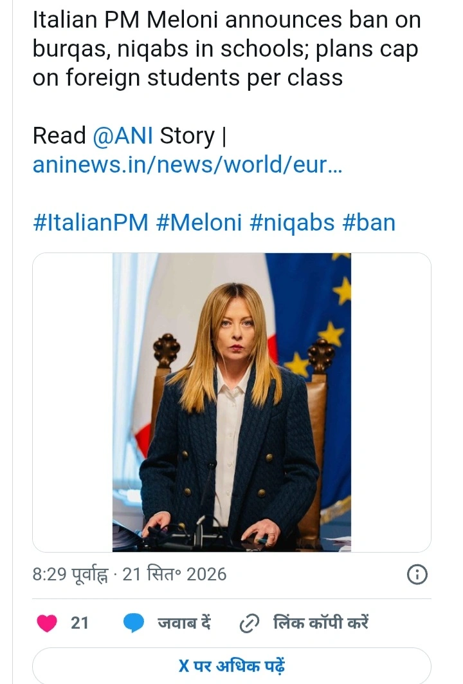Viewport: 463px width, 684px height.
Task: Open the @ANI profile mention
Action: (x=122, y=136)
